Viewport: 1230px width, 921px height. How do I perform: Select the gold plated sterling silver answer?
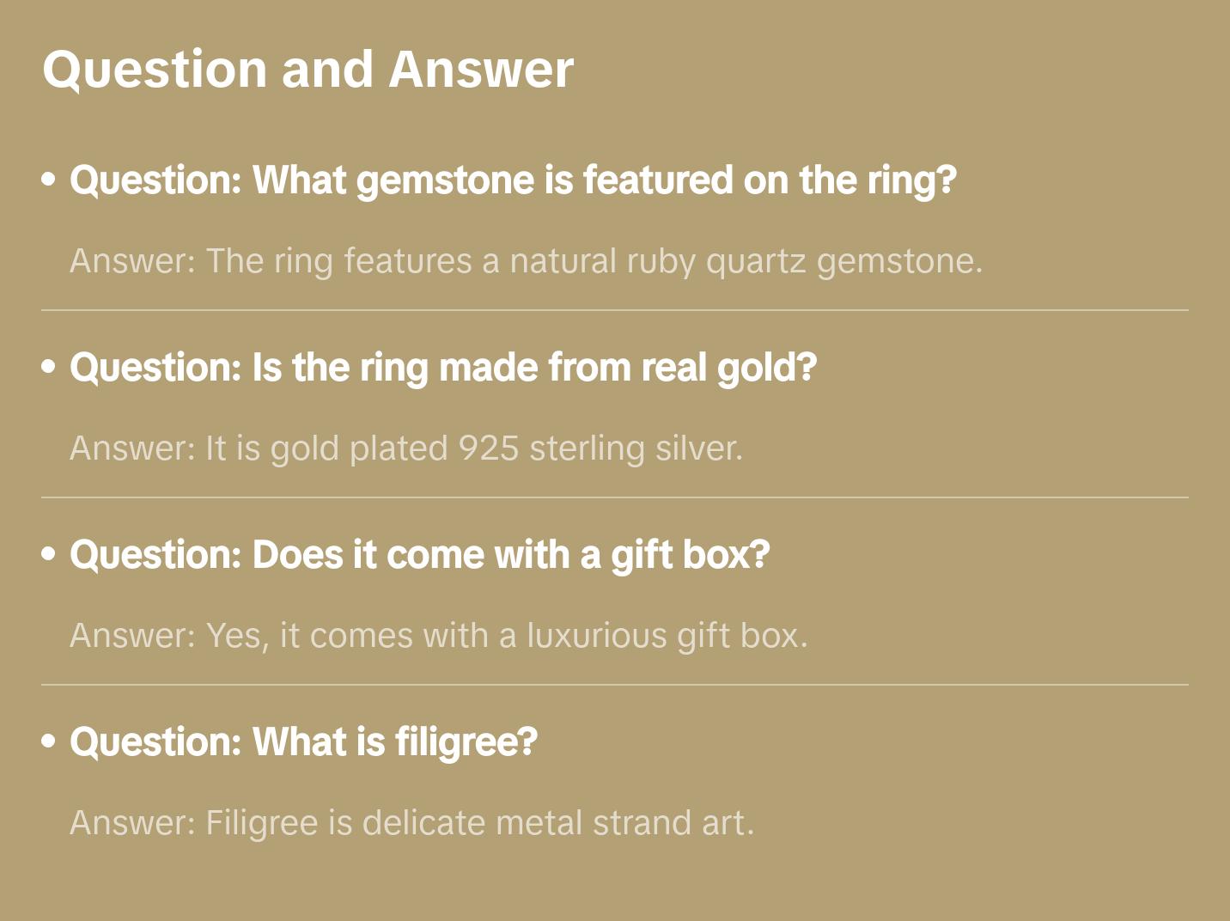point(405,448)
